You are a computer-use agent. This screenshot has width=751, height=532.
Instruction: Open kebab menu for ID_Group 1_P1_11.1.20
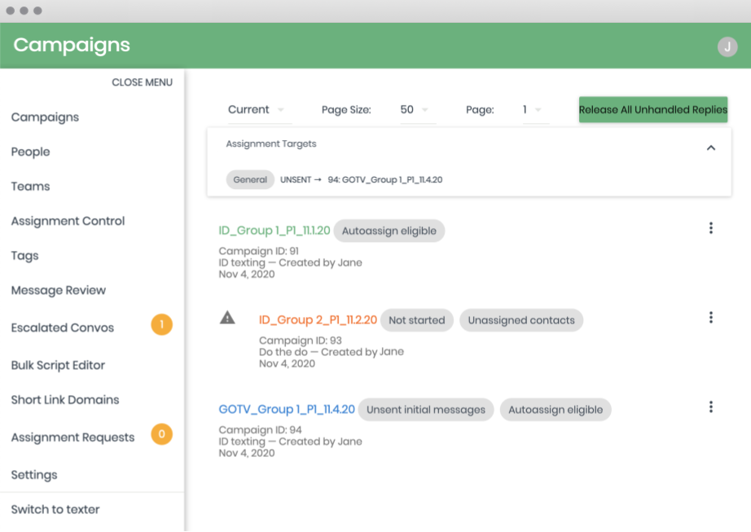pos(710,228)
